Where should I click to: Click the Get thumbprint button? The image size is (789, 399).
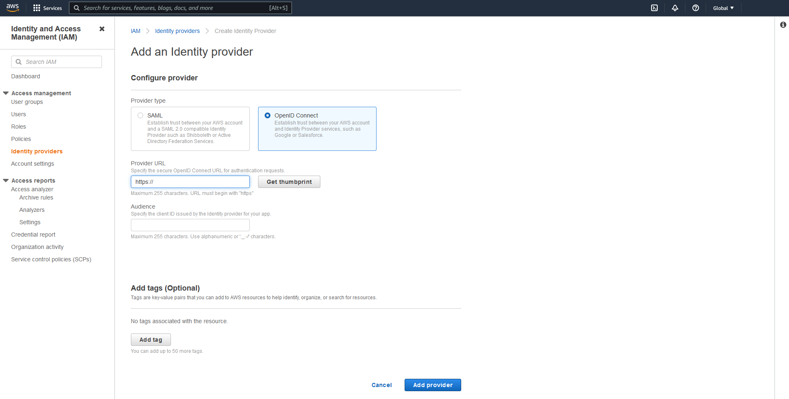(x=289, y=182)
